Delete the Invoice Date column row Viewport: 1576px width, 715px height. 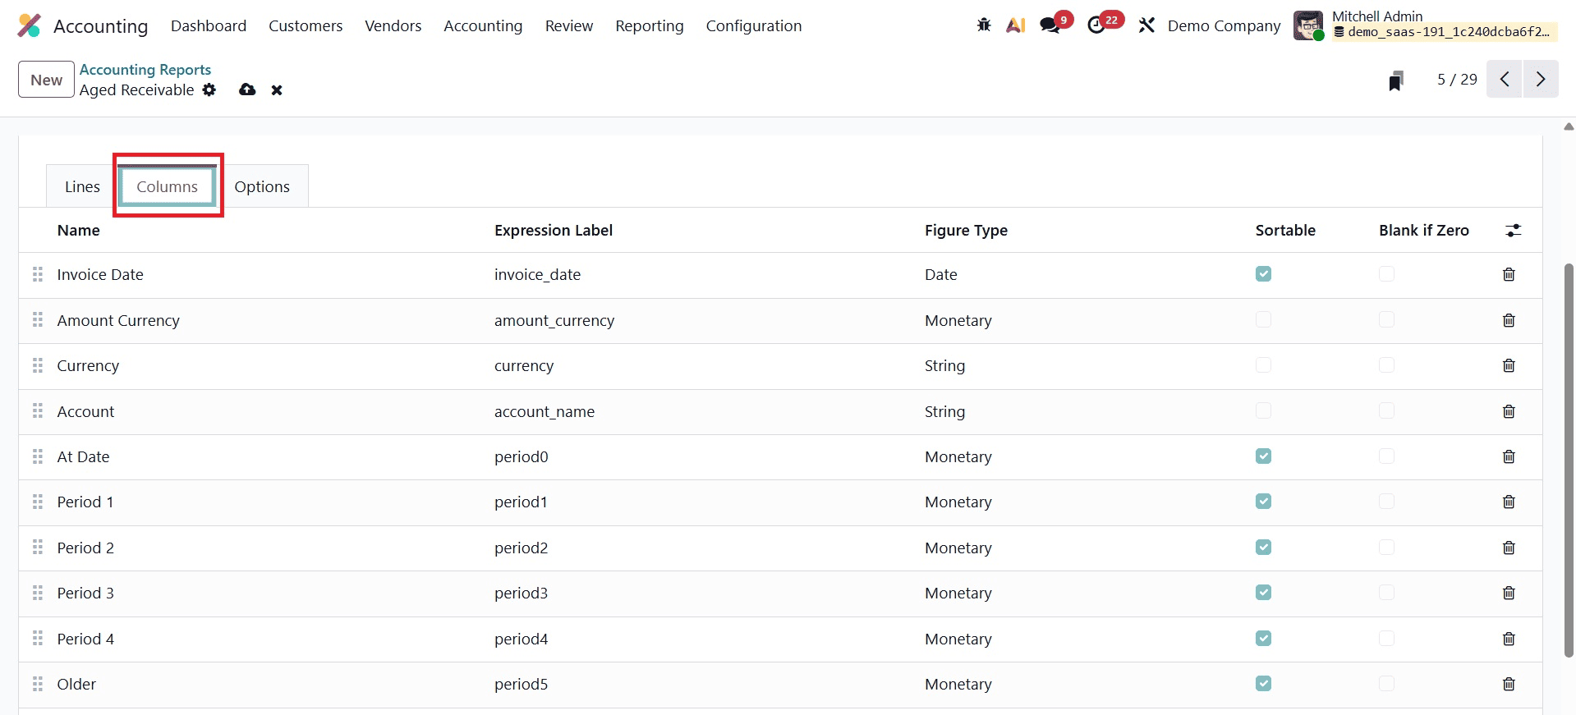pos(1509,275)
